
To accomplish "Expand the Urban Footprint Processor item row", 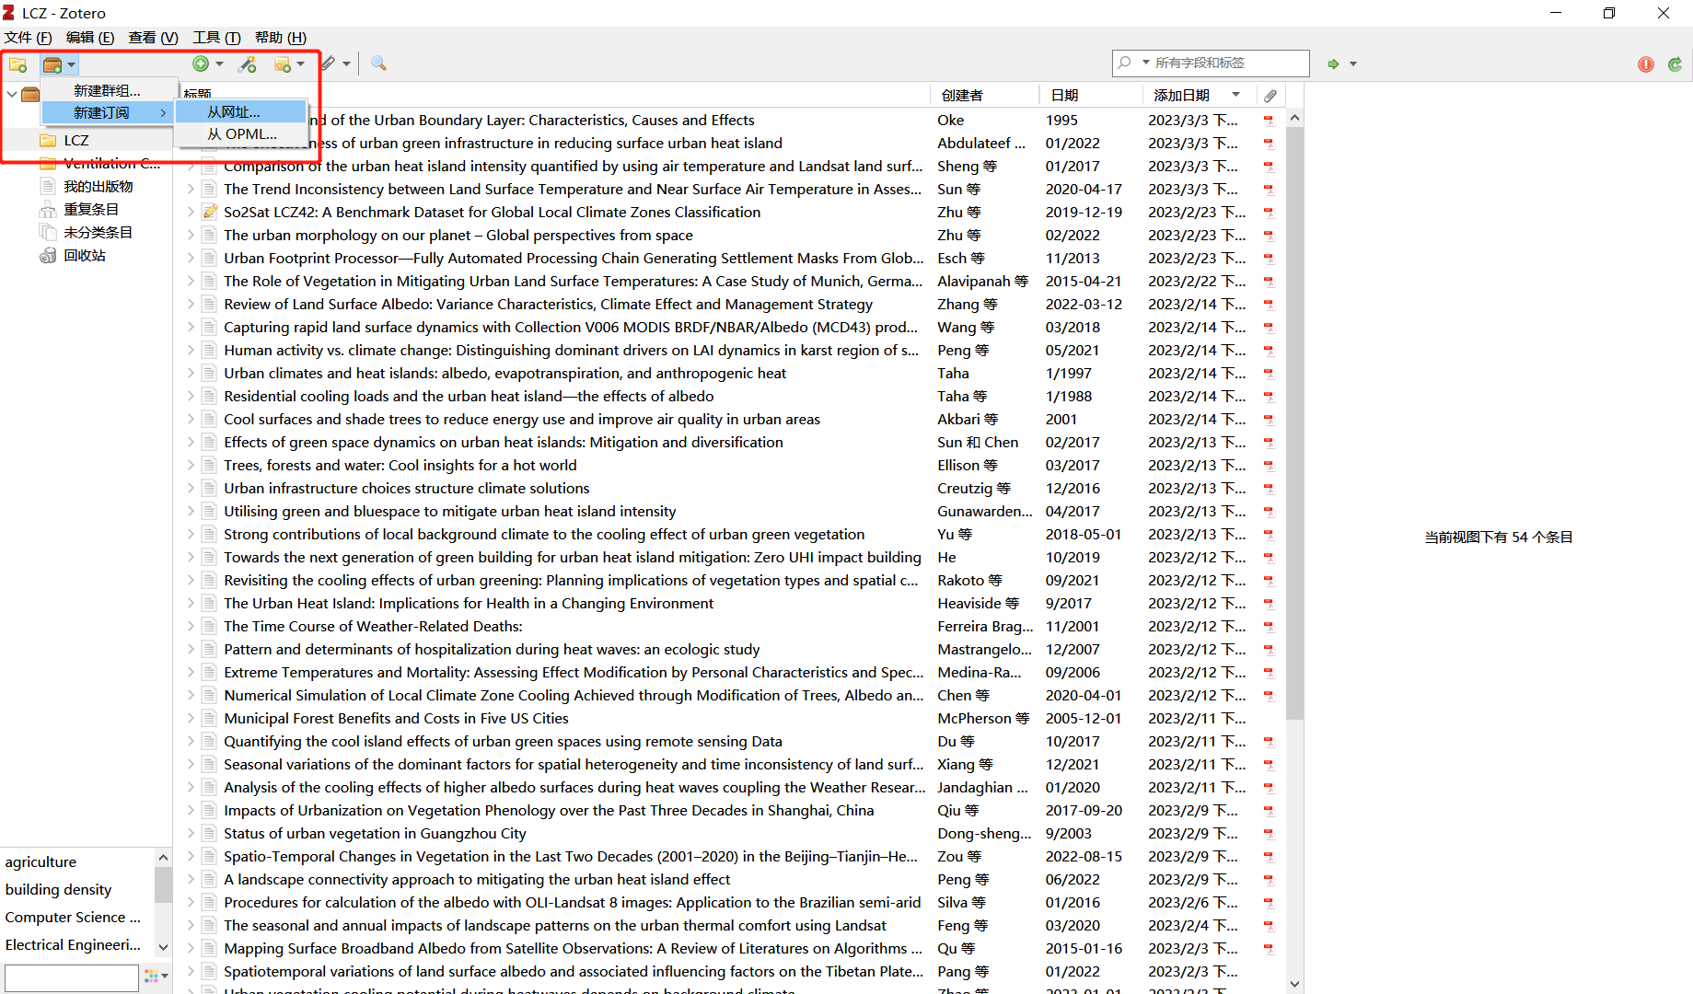I will pyautogui.click(x=191, y=258).
